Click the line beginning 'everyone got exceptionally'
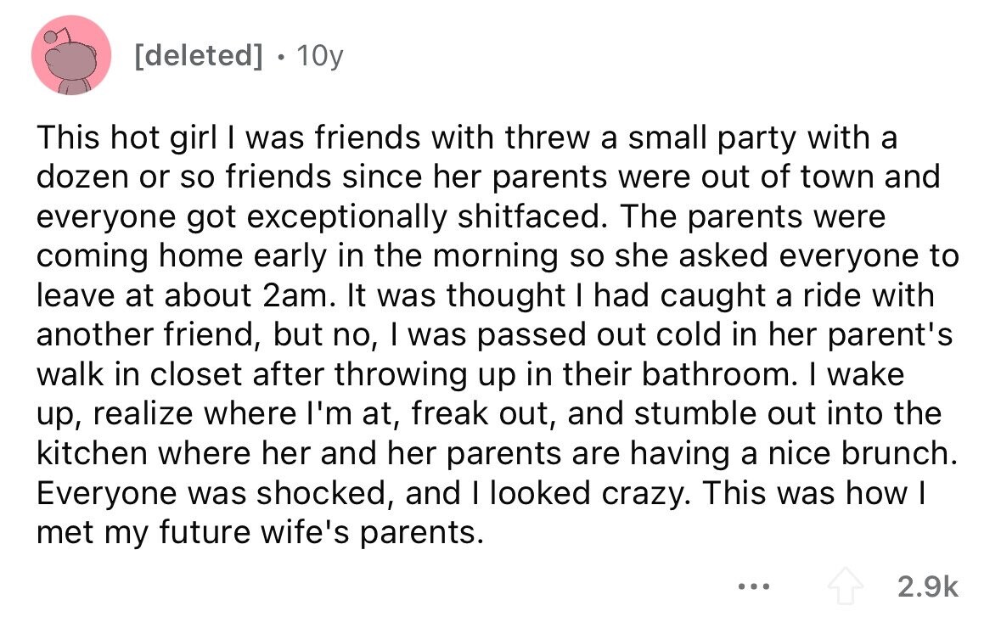This screenshot has height=617, width=1001. (461, 216)
